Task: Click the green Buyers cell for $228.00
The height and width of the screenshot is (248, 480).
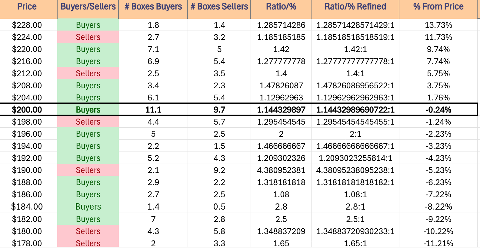Action: 88,25
